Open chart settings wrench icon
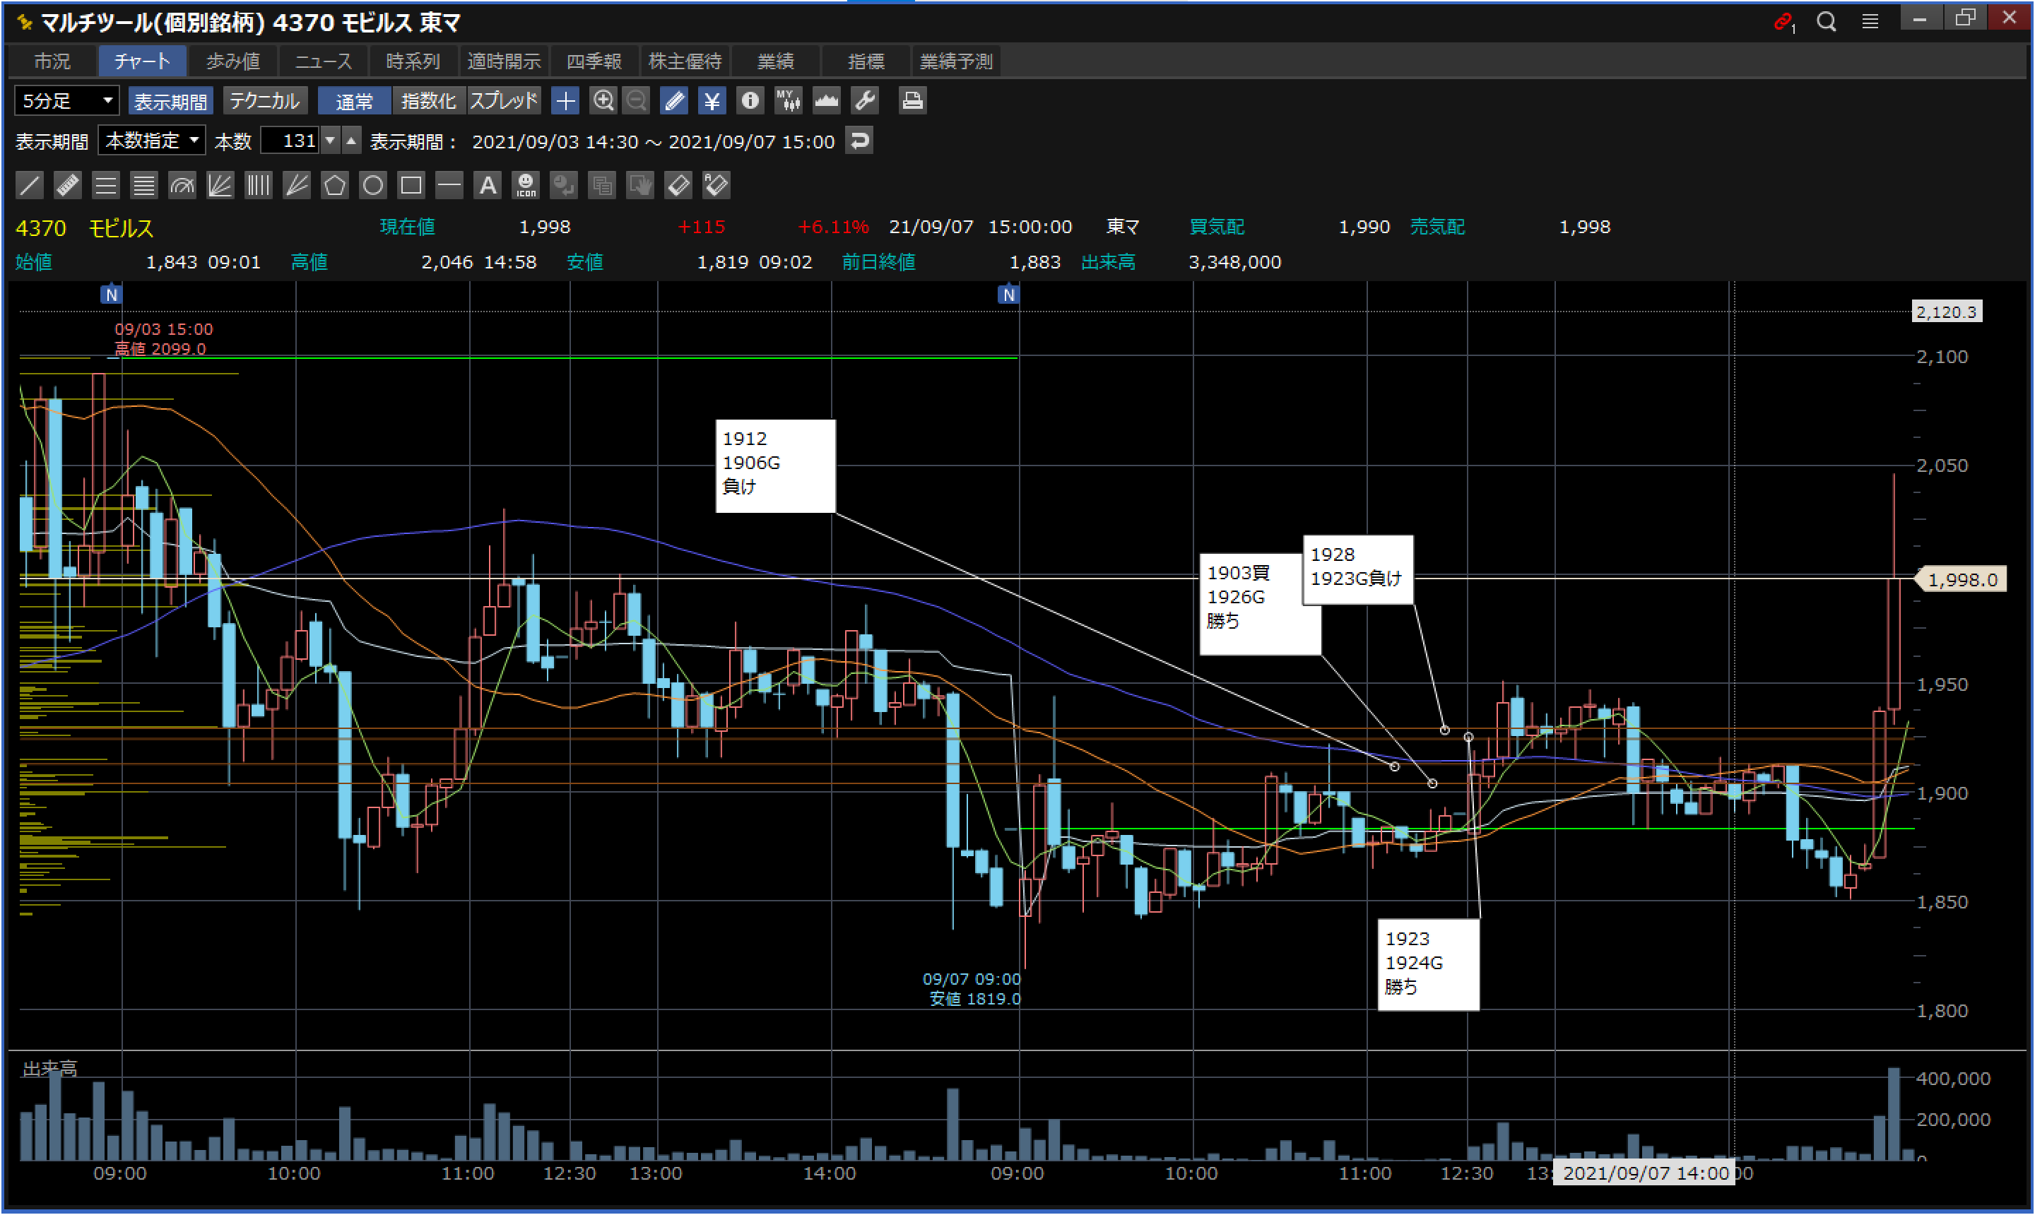Screen dimensions: 2035x1215 [x=865, y=101]
